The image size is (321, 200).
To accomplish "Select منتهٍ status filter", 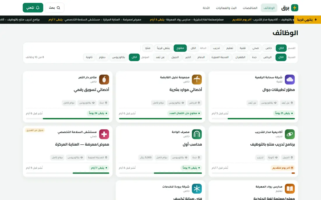I will [148, 48].
